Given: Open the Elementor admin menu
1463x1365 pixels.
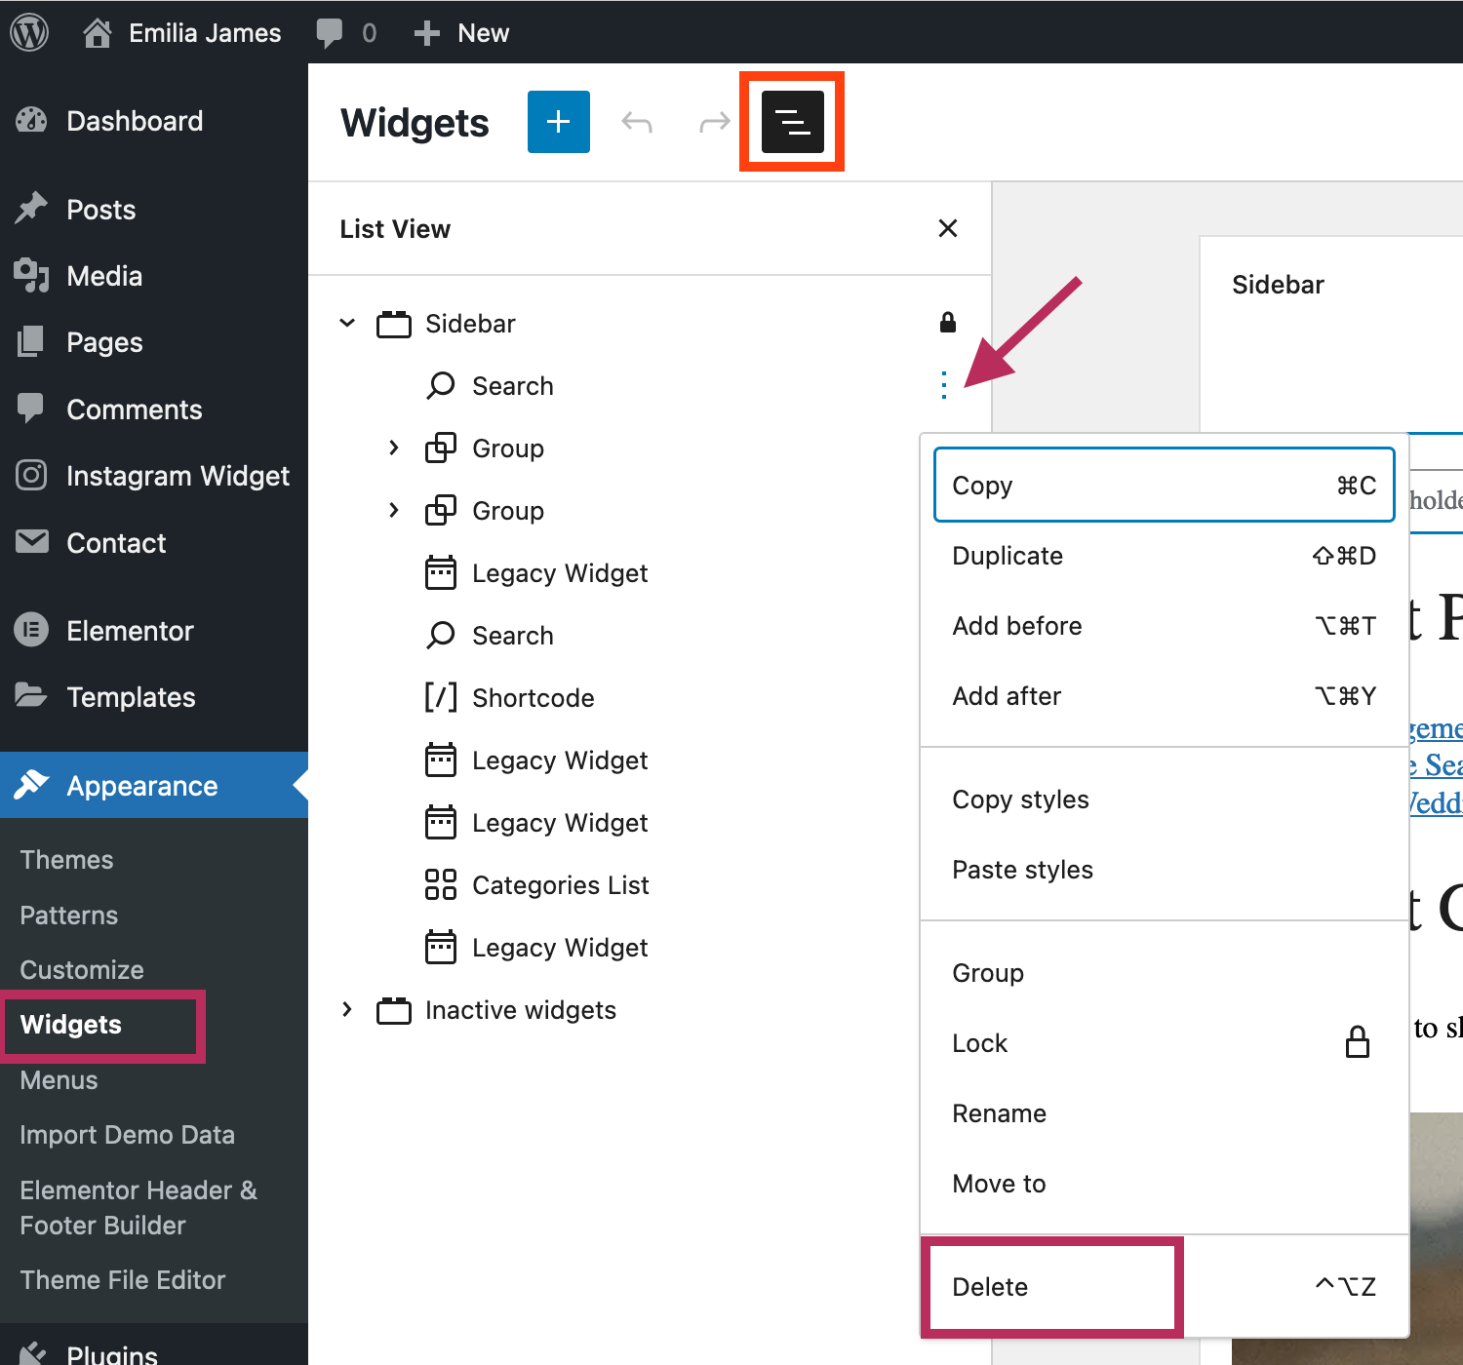Looking at the screenshot, I should click(x=130, y=631).
